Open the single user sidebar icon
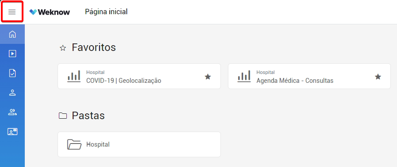The width and height of the screenshot is (397, 167). pos(12,93)
